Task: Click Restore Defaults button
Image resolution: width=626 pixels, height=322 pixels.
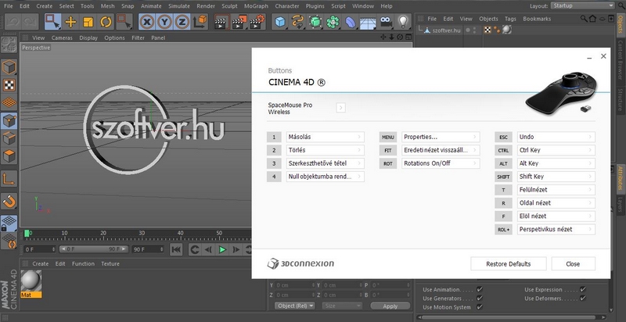Action: click(508, 264)
